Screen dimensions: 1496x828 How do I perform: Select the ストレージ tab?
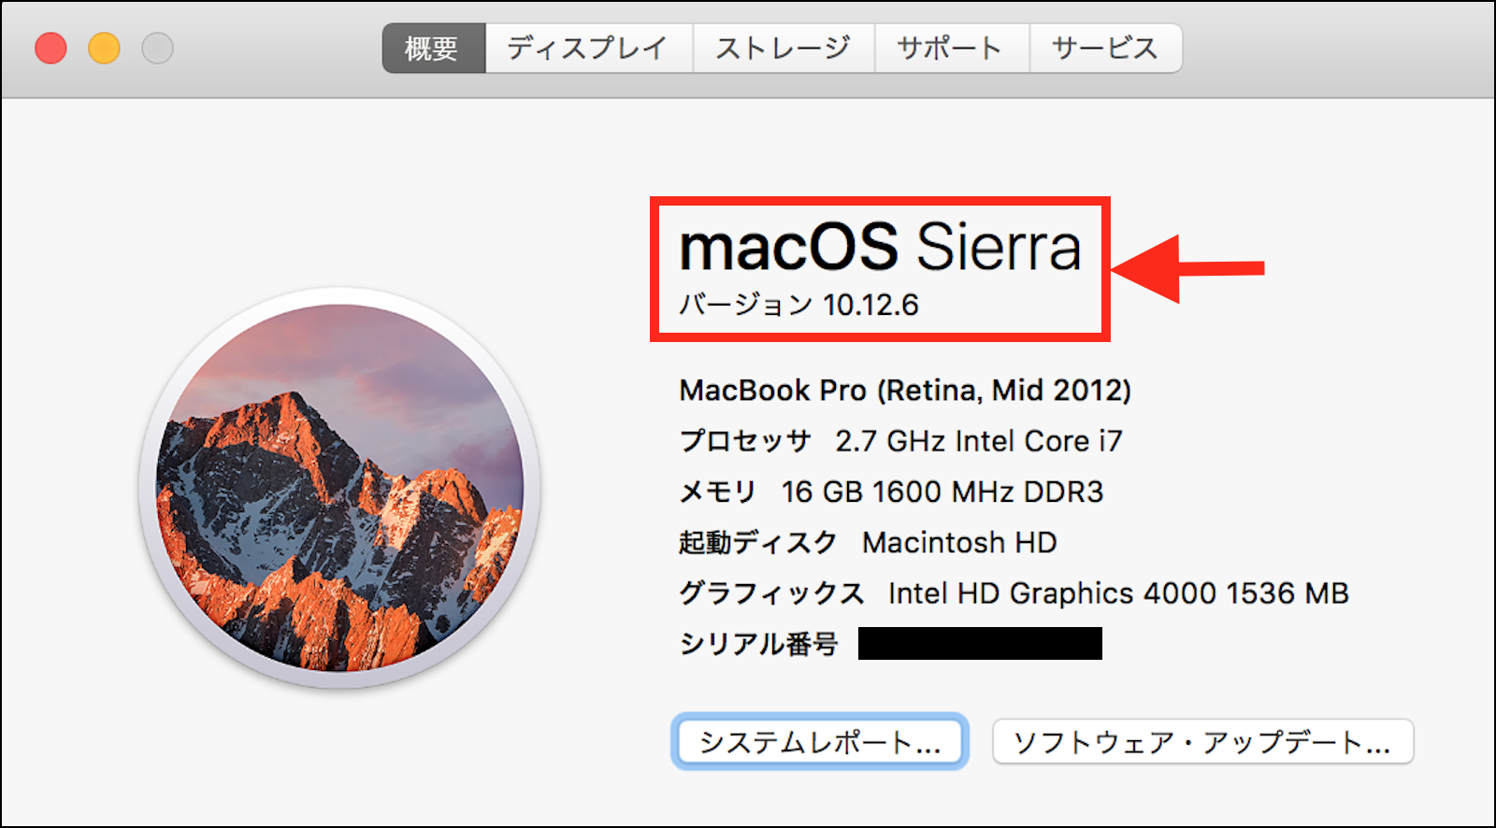(784, 48)
